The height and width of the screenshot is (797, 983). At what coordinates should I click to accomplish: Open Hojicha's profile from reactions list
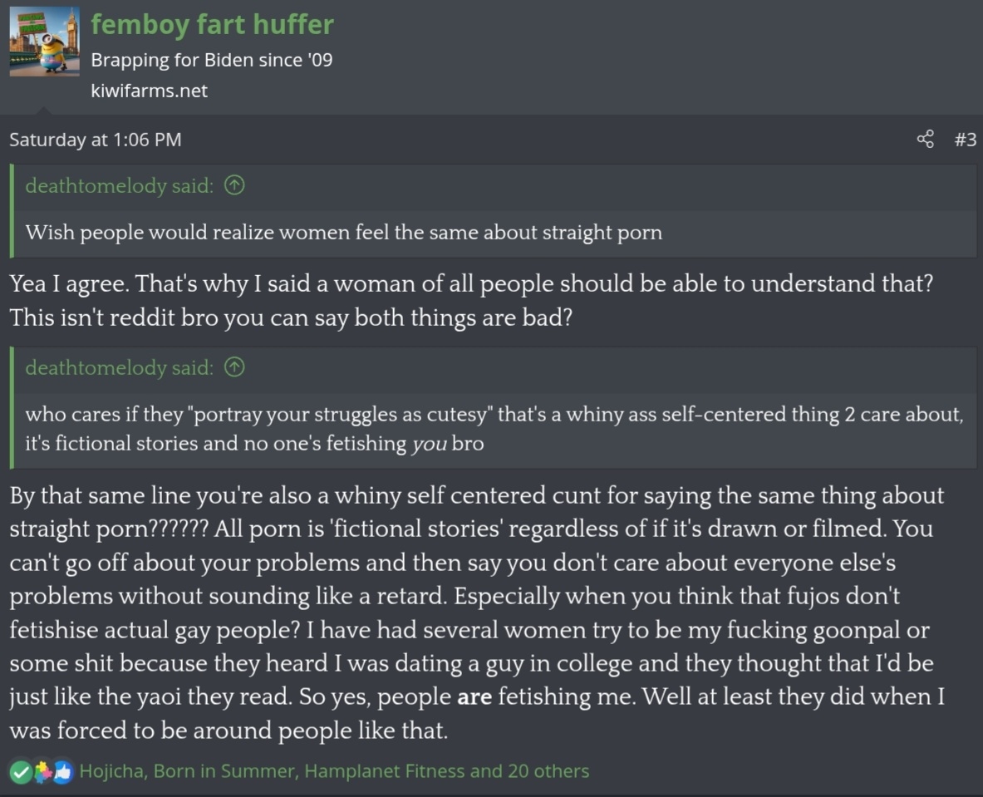[x=111, y=770]
